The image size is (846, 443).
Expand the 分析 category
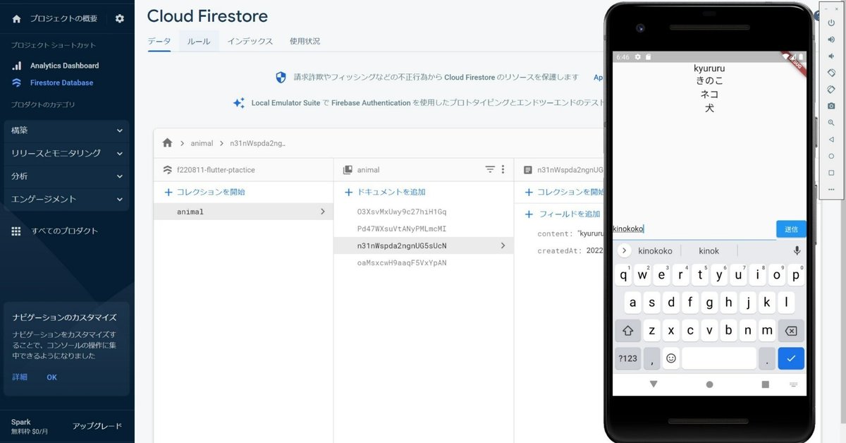[67, 176]
